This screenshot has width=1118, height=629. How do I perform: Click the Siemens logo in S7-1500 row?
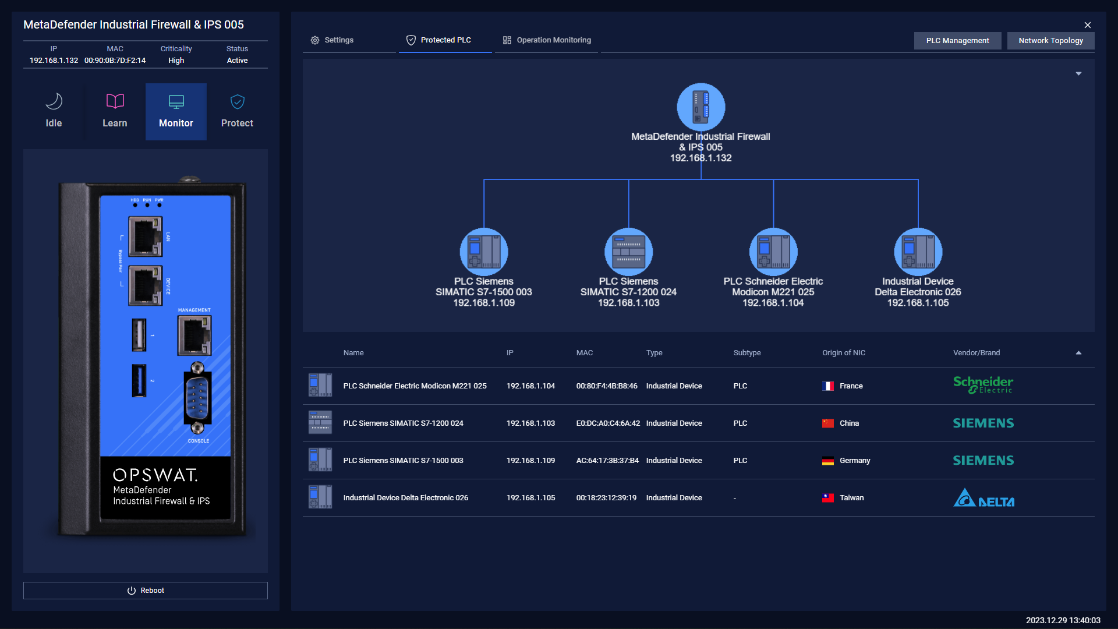click(x=983, y=461)
